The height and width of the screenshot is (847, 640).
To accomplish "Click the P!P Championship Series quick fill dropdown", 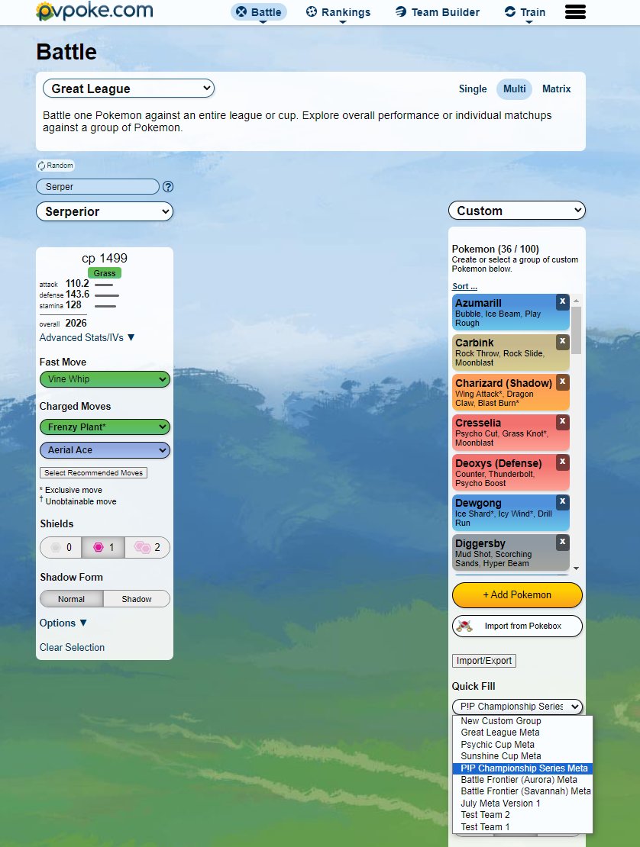I will pyautogui.click(x=517, y=707).
